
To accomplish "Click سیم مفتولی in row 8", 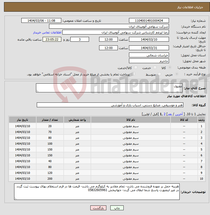I will pyautogui.click(x=131, y=167).
